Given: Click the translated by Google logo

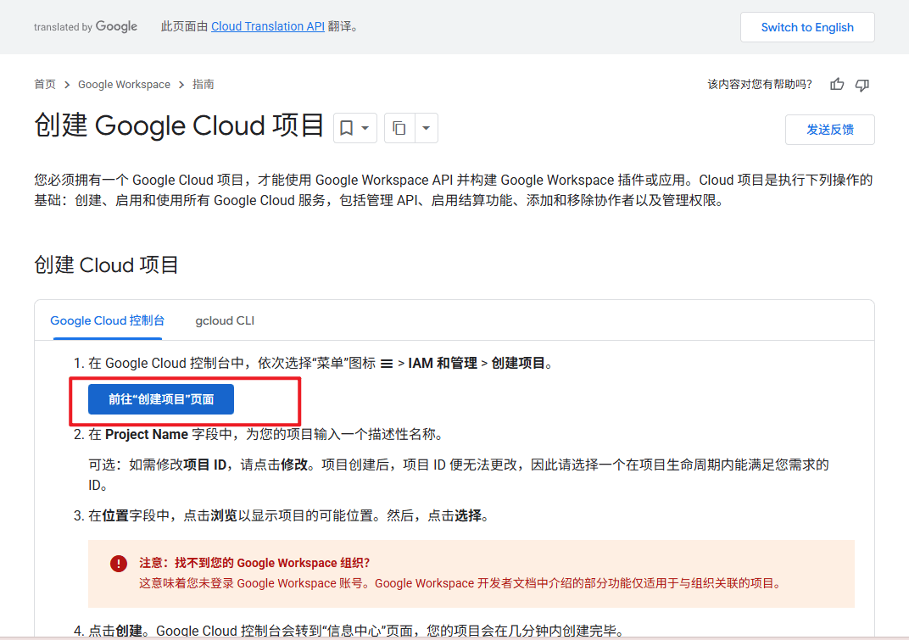Looking at the screenshot, I should point(86,27).
